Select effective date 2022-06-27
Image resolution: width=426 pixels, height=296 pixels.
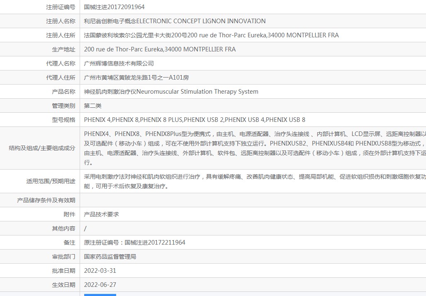[100, 285]
